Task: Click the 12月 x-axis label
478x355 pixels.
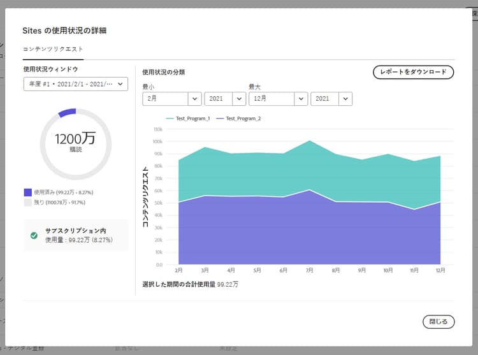Action: coord(440,270)
